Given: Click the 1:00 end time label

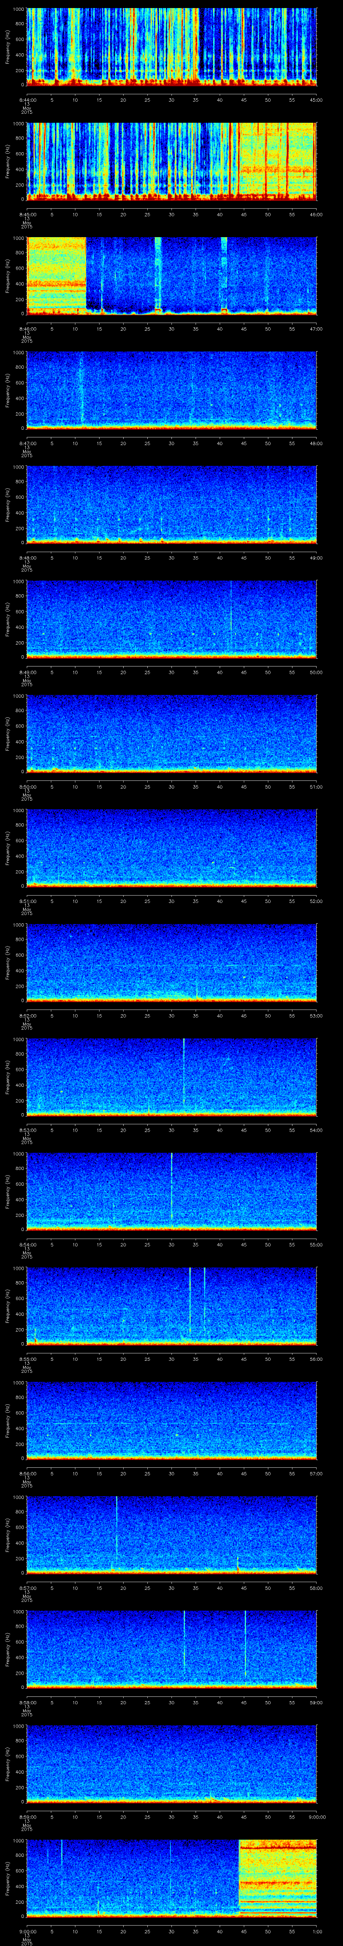Looking at the screenshot, I should [317, 1931].
